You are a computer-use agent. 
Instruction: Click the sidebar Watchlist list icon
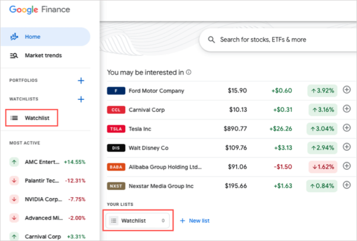[x=14, y=118]
